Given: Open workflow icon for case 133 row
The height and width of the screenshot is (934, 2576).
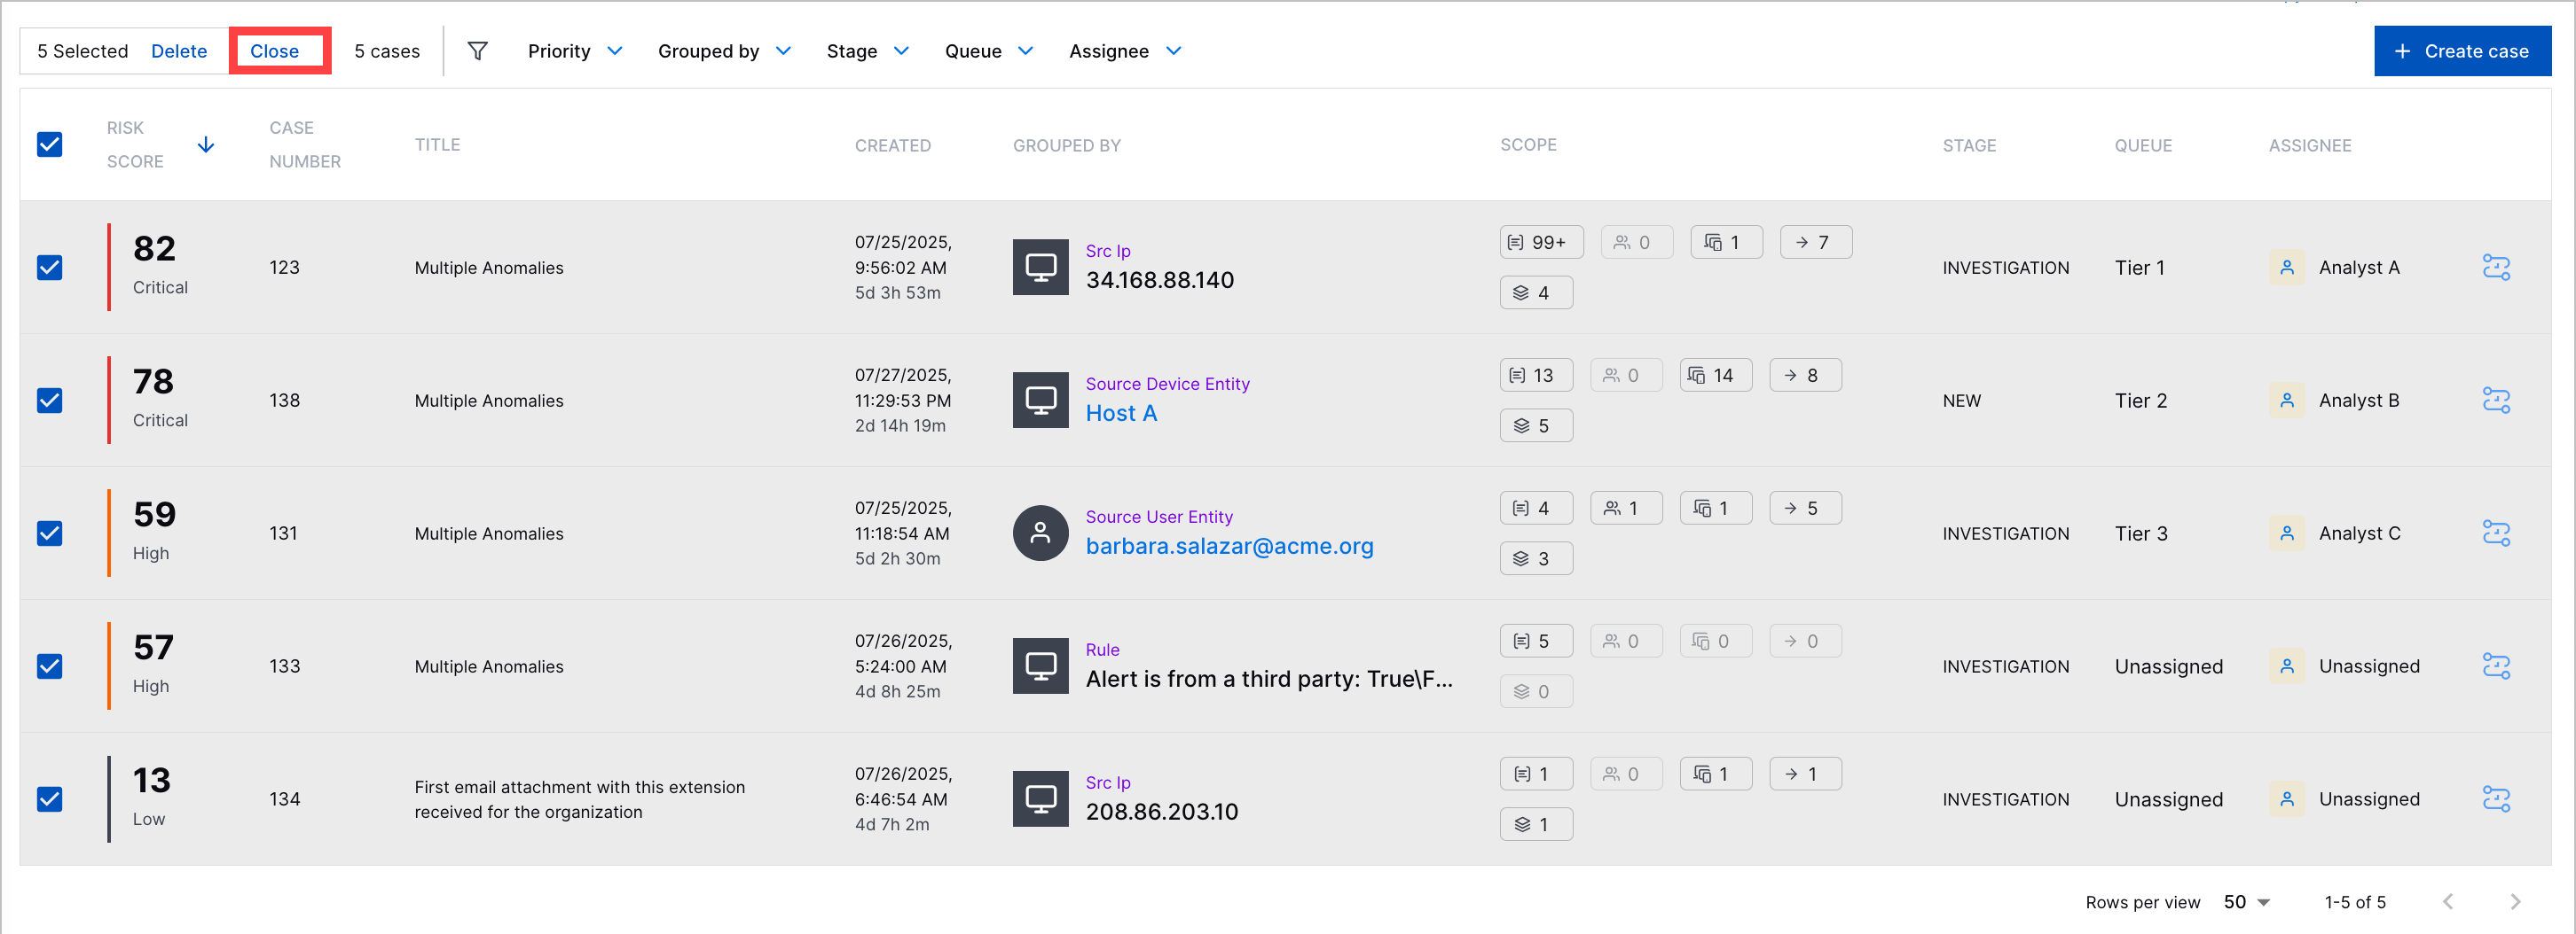Looking at the screenshot, I should coord(2496,666).
